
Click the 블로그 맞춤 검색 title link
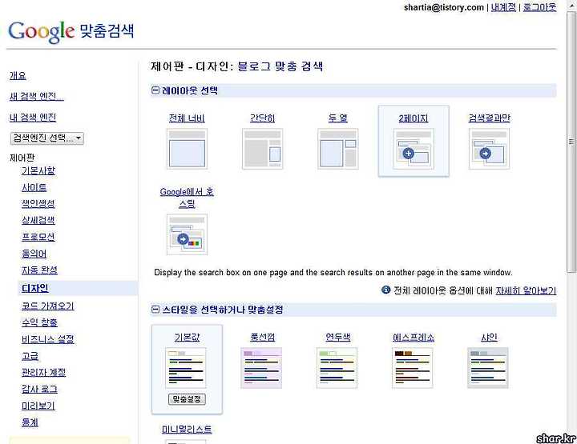280,66
